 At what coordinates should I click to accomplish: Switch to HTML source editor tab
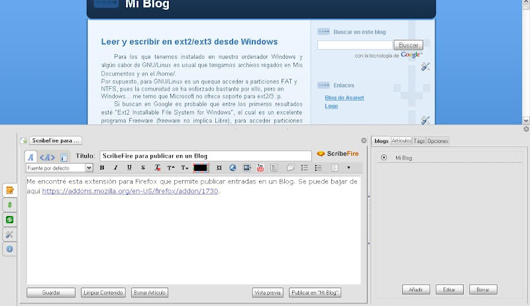click(x=47, y=157)
